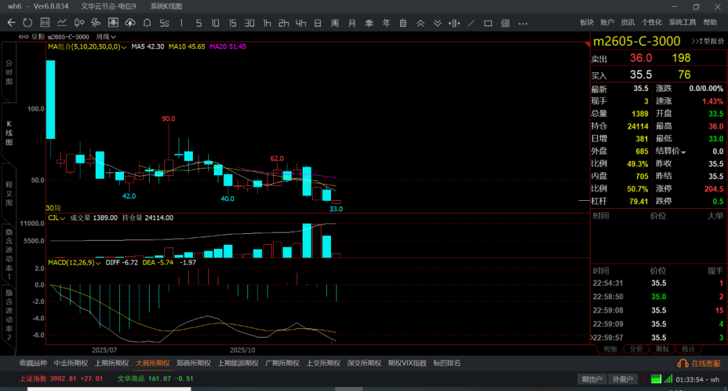Image resolution: width=728 pixels, height=391 pixels.
Task: Click the cloud sync icon
Action: [130, 23]
